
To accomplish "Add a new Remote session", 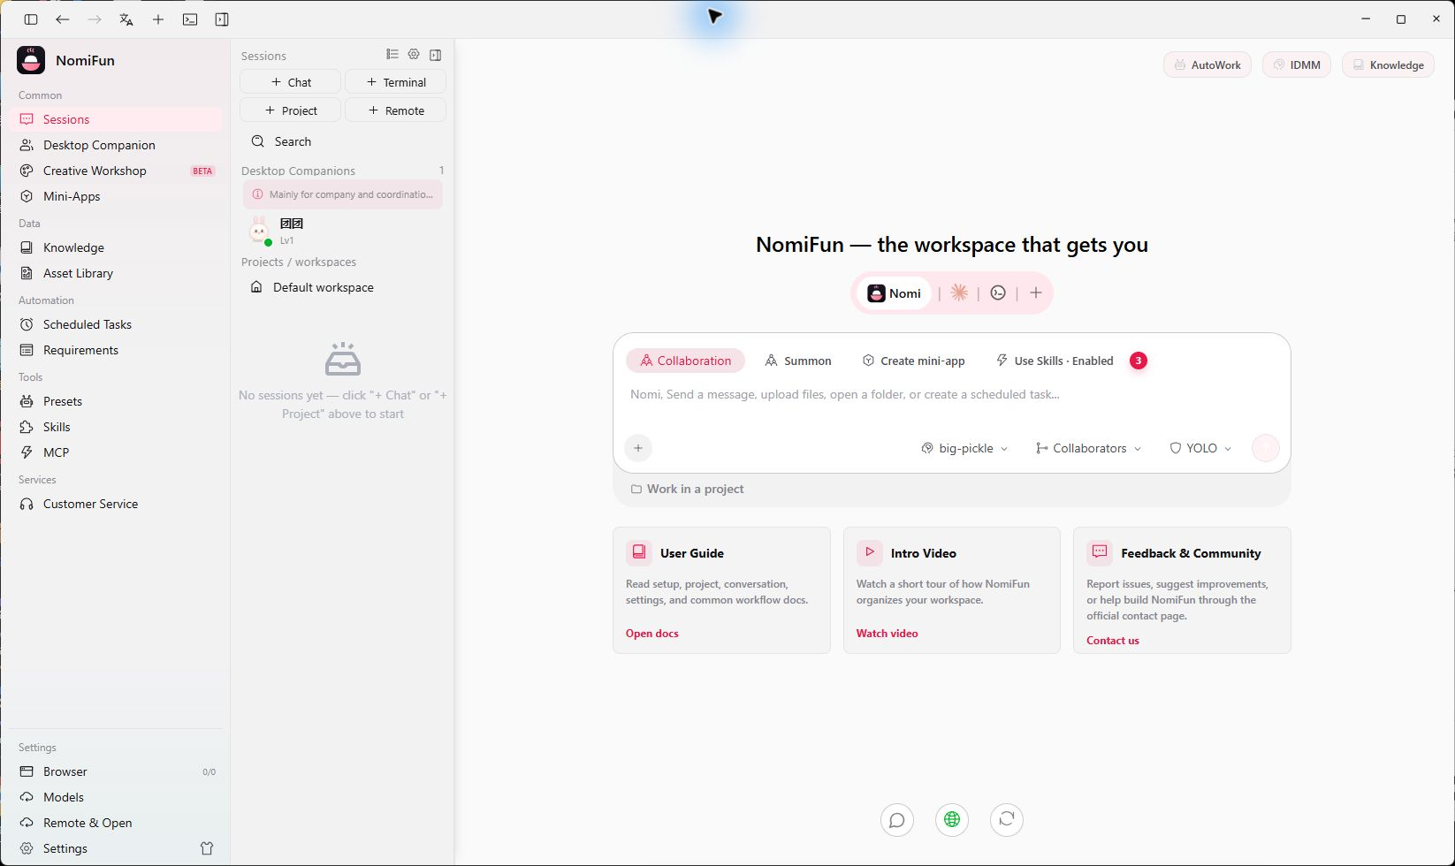I will [395, 110].
